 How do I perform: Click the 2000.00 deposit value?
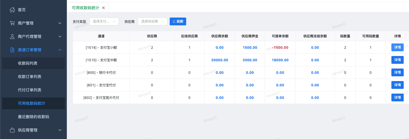point(250,60)
